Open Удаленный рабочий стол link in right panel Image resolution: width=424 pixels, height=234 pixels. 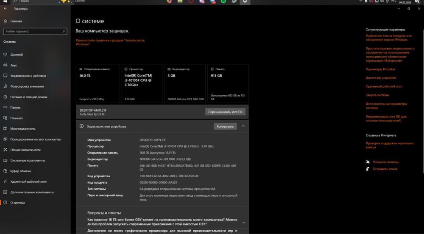384,86
